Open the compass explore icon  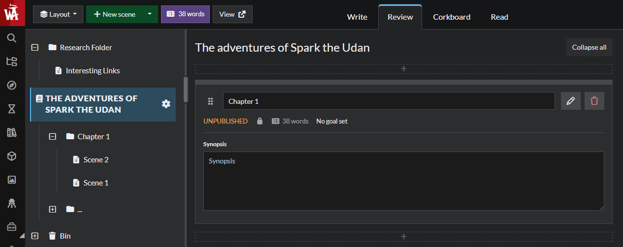point(12,85)
